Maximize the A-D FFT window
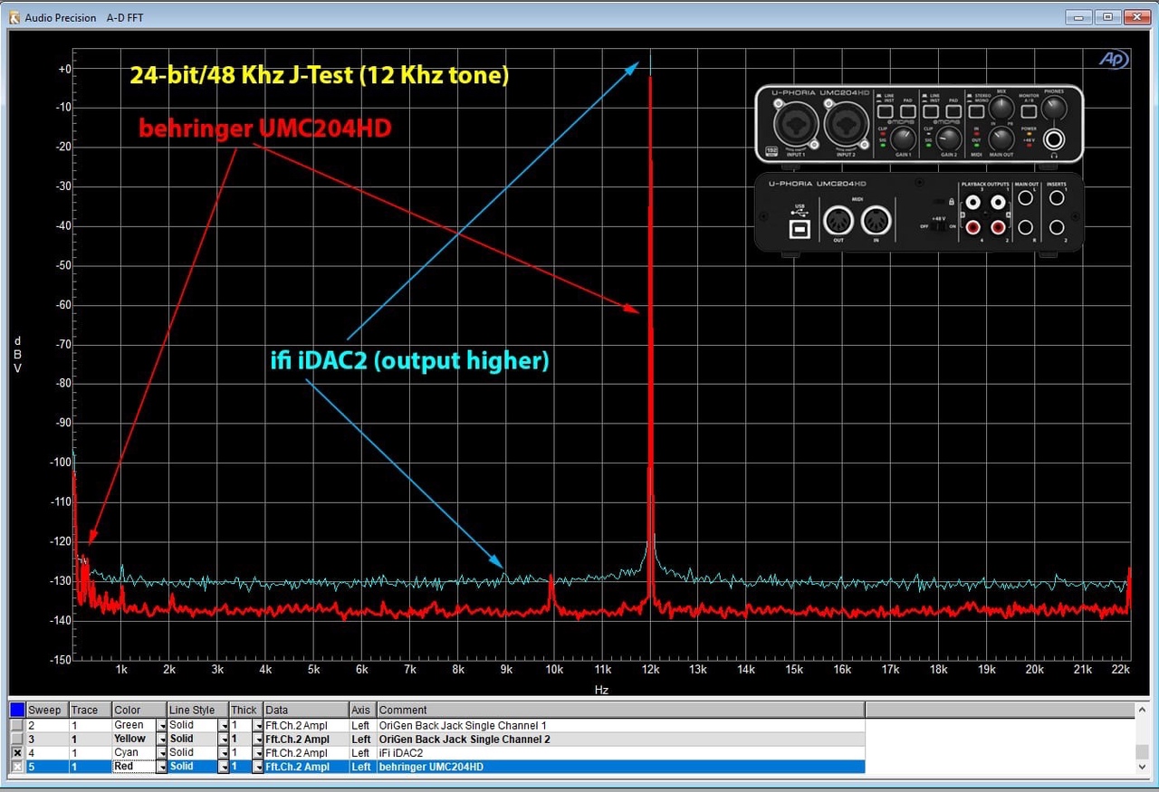Screen dimensions: 1159x792 (x=1106, y=16)
